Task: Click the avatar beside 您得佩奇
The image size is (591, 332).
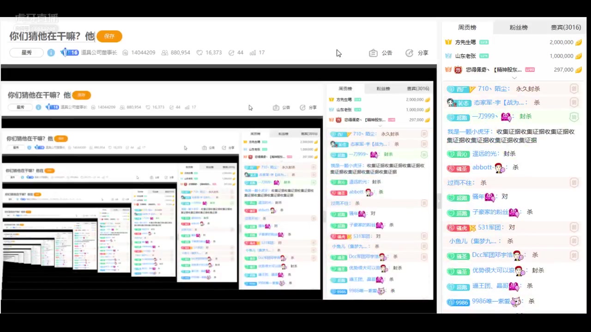Action: click(458, 70)
